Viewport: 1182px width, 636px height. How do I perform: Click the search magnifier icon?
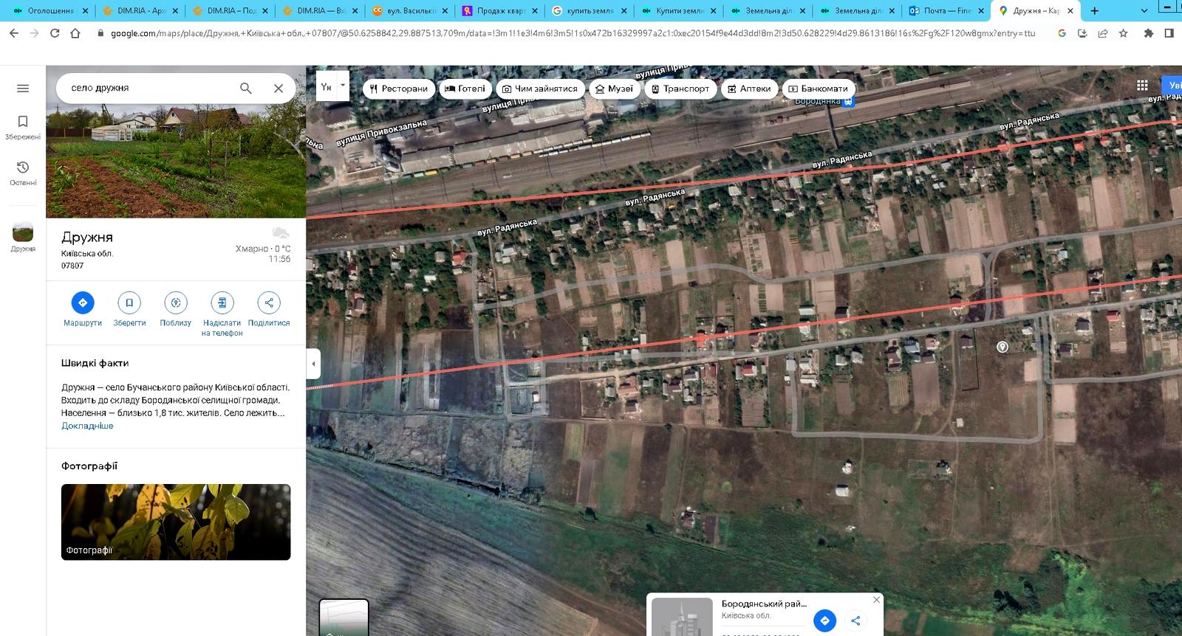[x=246, y=89]
